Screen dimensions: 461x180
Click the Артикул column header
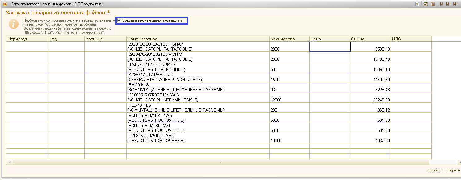pos(105,39)
